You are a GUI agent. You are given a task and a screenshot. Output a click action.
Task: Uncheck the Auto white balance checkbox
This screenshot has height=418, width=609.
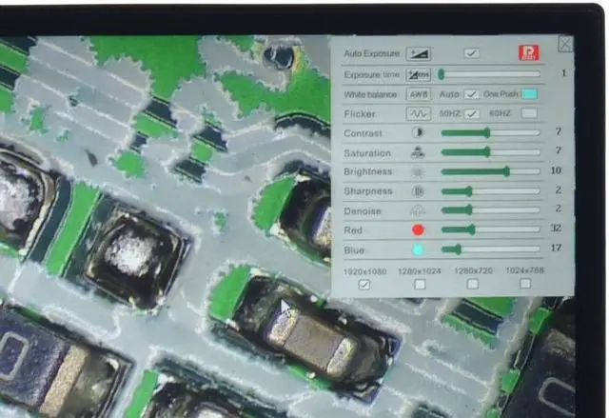pyautogui.click(x=471, y=94)
